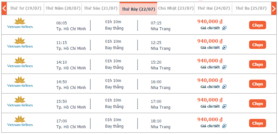Click Vietnam Airlines logo of 06:05 flight

20,23
